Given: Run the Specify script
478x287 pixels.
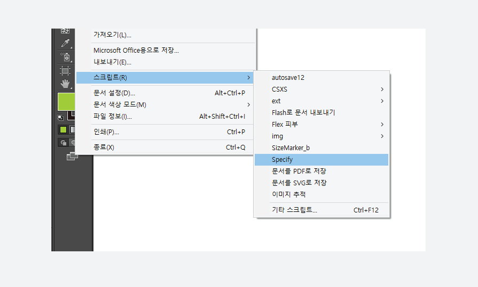Looking at the screenshot, I should click(x=322, y=160).
